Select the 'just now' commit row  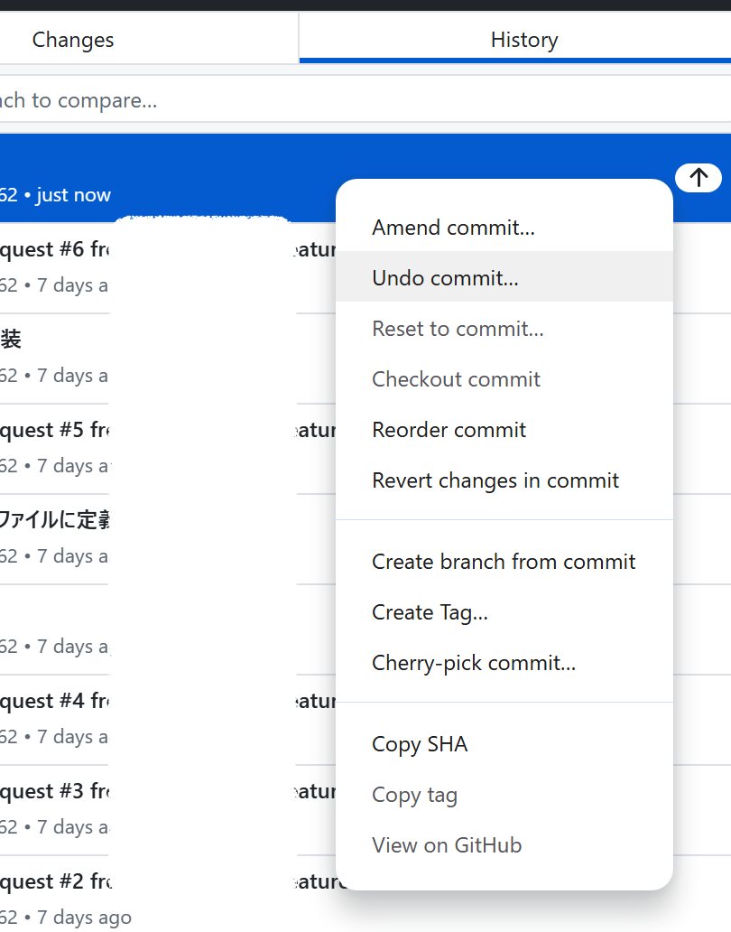tap(168, 178)
